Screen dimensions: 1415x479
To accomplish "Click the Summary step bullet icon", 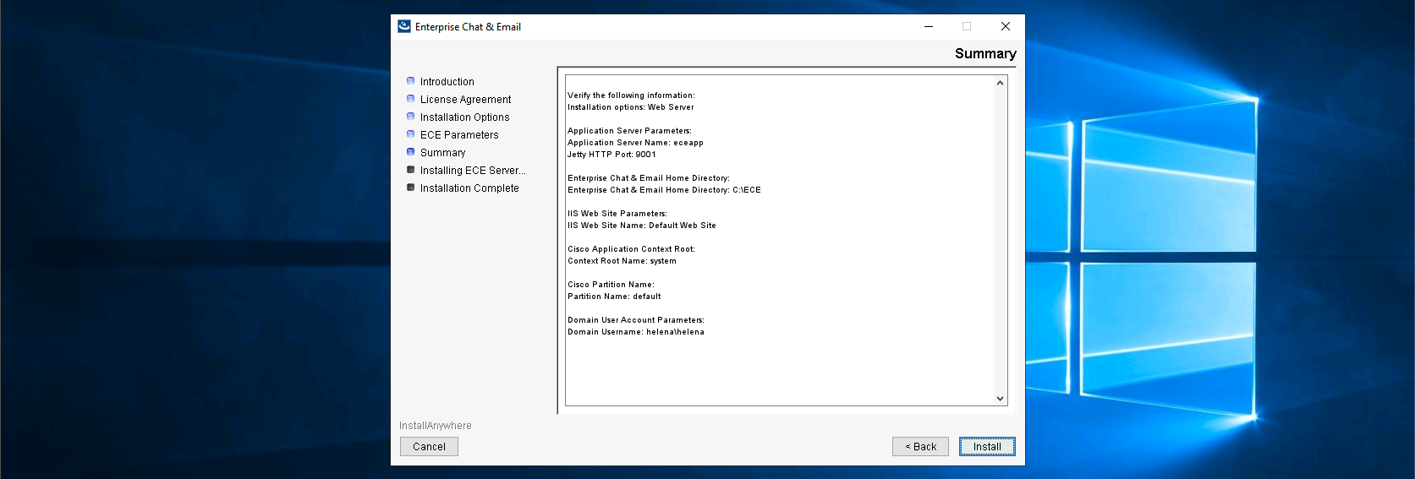I will pyautogui.click(x=411, y=152).
